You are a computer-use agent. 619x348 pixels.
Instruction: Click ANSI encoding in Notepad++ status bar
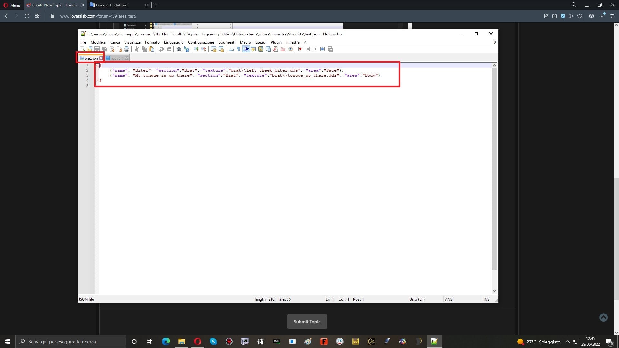pos(449,299)
